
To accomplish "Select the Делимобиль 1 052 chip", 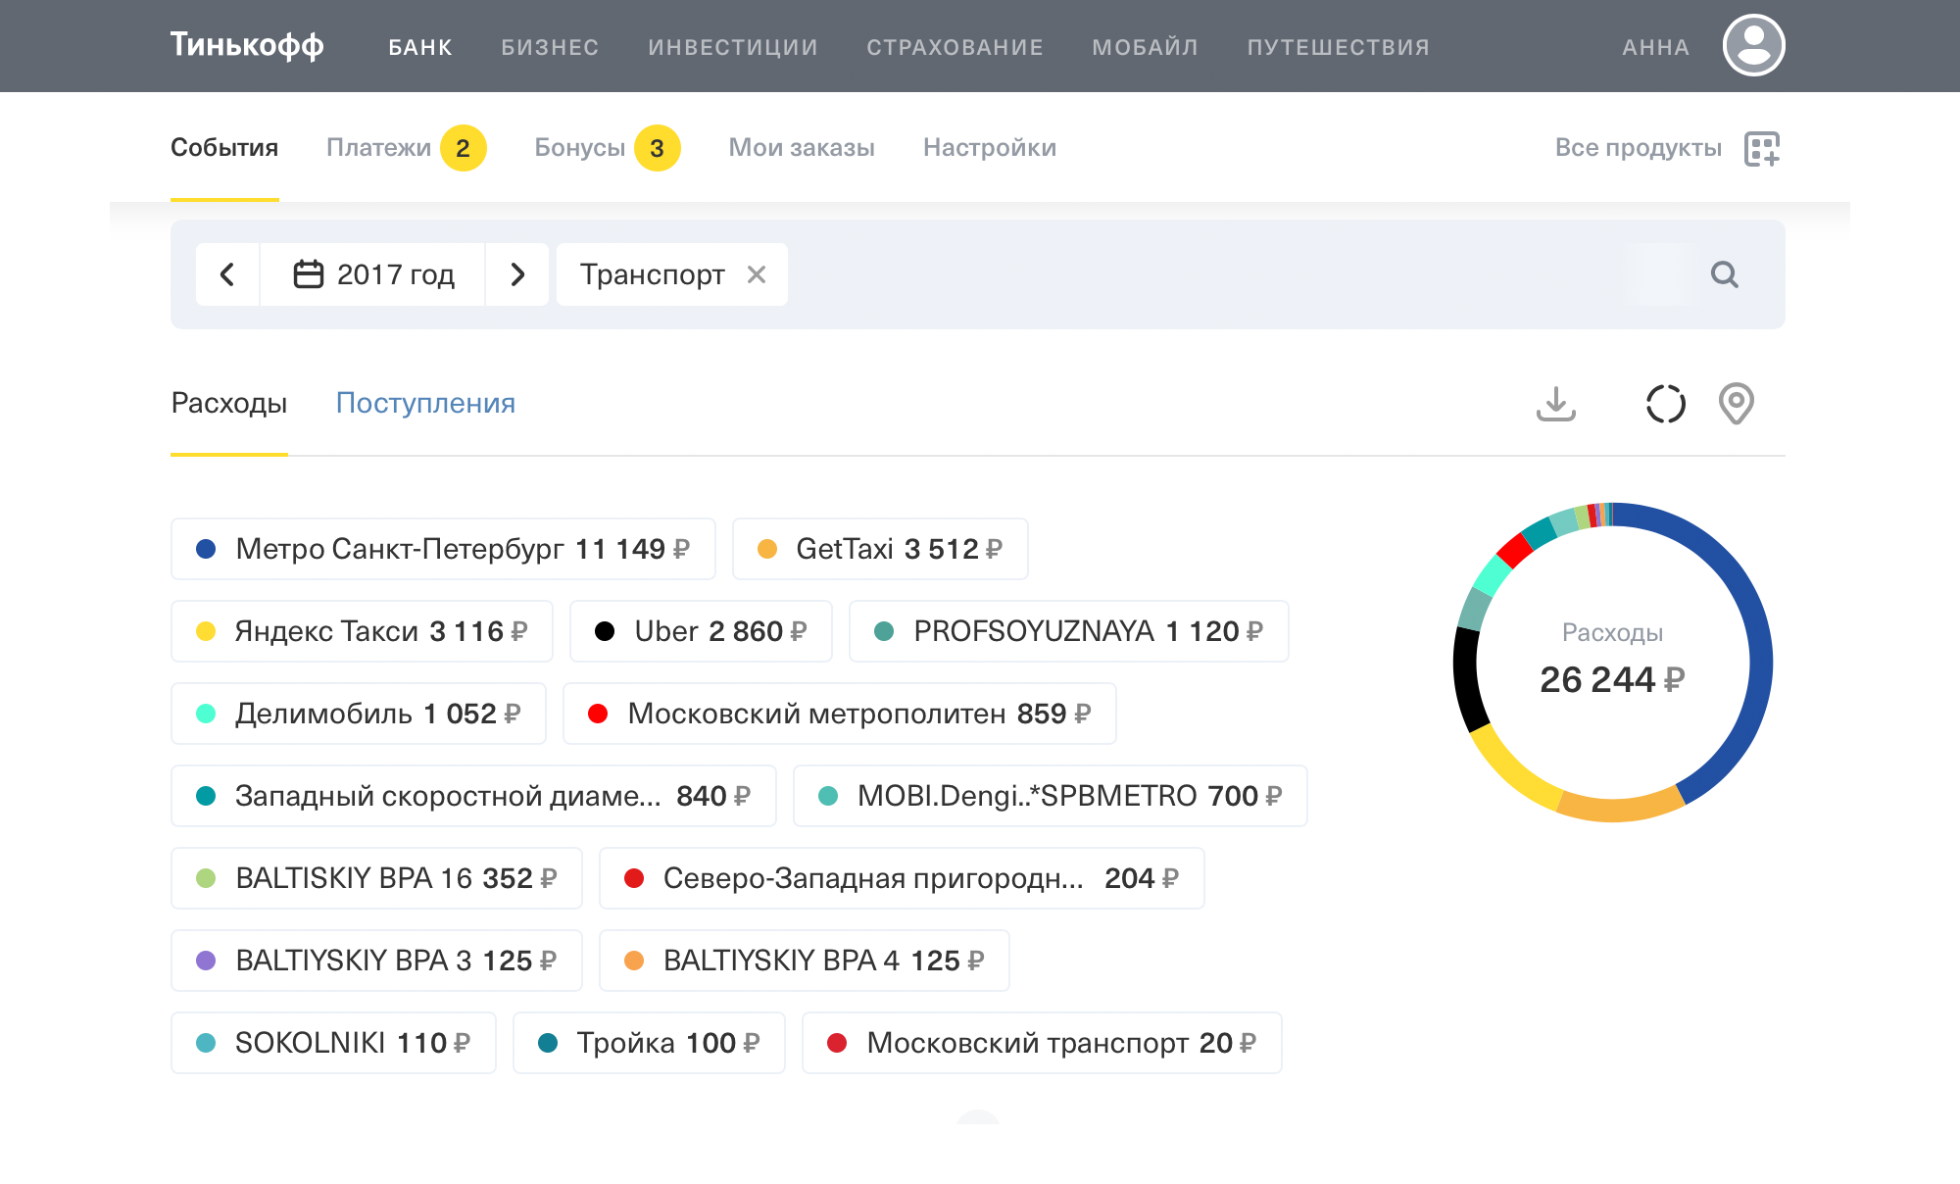I will [x=359, y=714].
